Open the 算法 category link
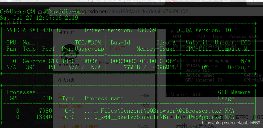Screen dimensions: 263x128 63,96
